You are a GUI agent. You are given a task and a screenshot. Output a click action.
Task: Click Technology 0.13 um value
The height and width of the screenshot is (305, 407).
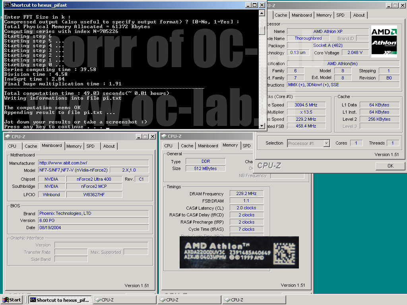[298, 53]
